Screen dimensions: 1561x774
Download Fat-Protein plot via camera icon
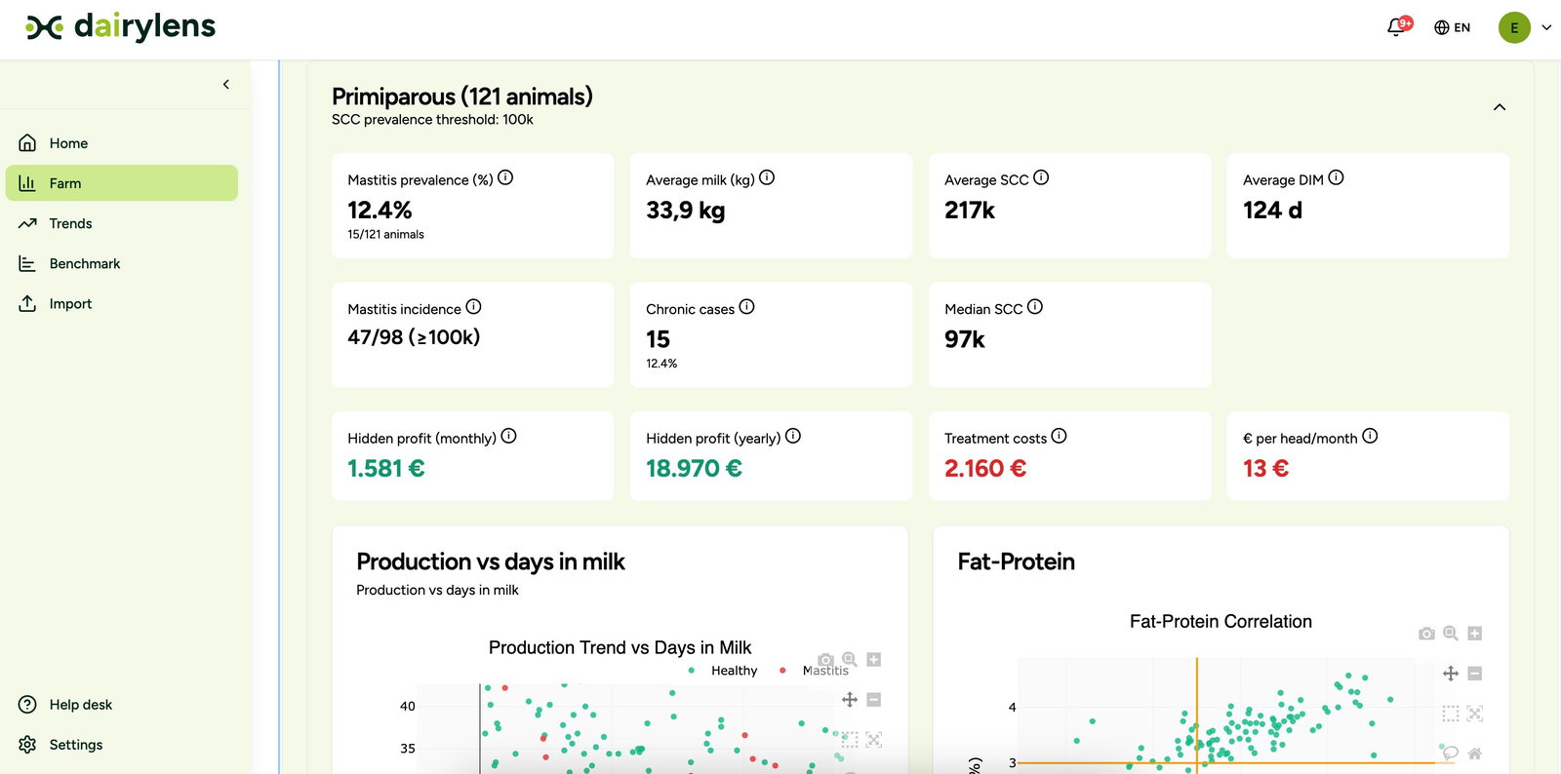click(1426, 634)
